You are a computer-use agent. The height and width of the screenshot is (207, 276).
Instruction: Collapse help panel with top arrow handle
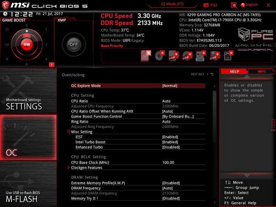[247, 77]
